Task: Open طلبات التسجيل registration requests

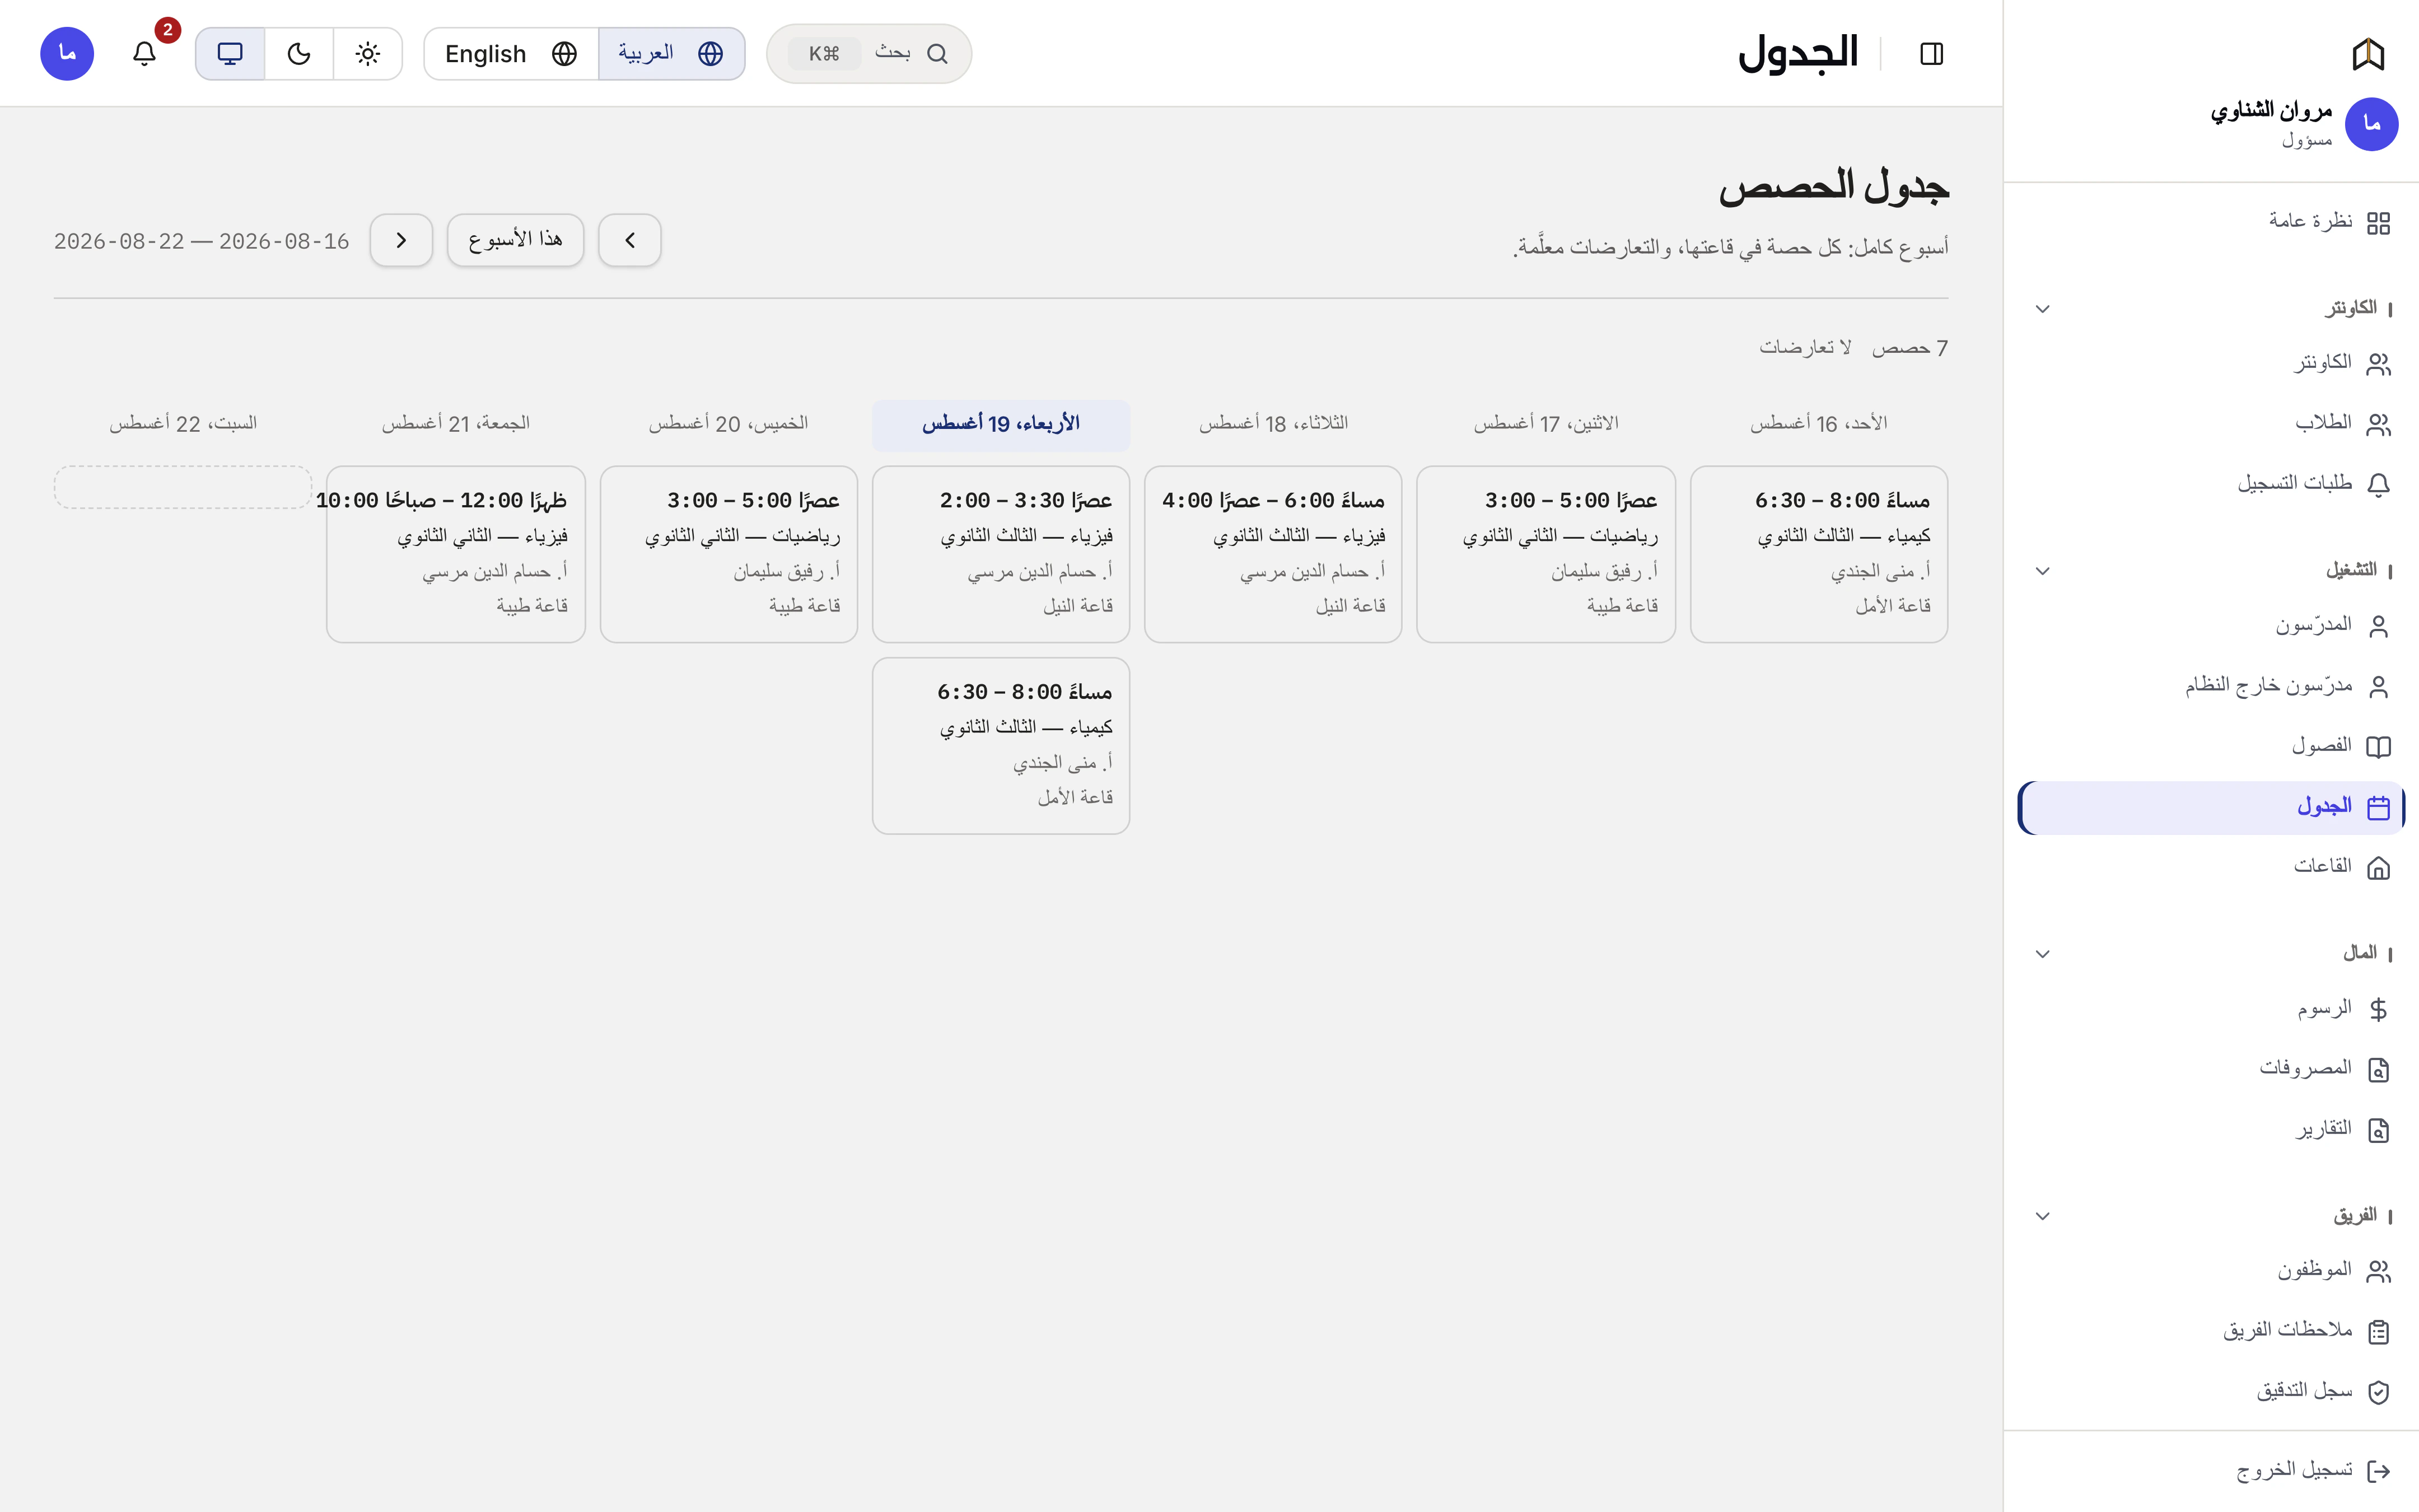Action: coord(2210,484)
